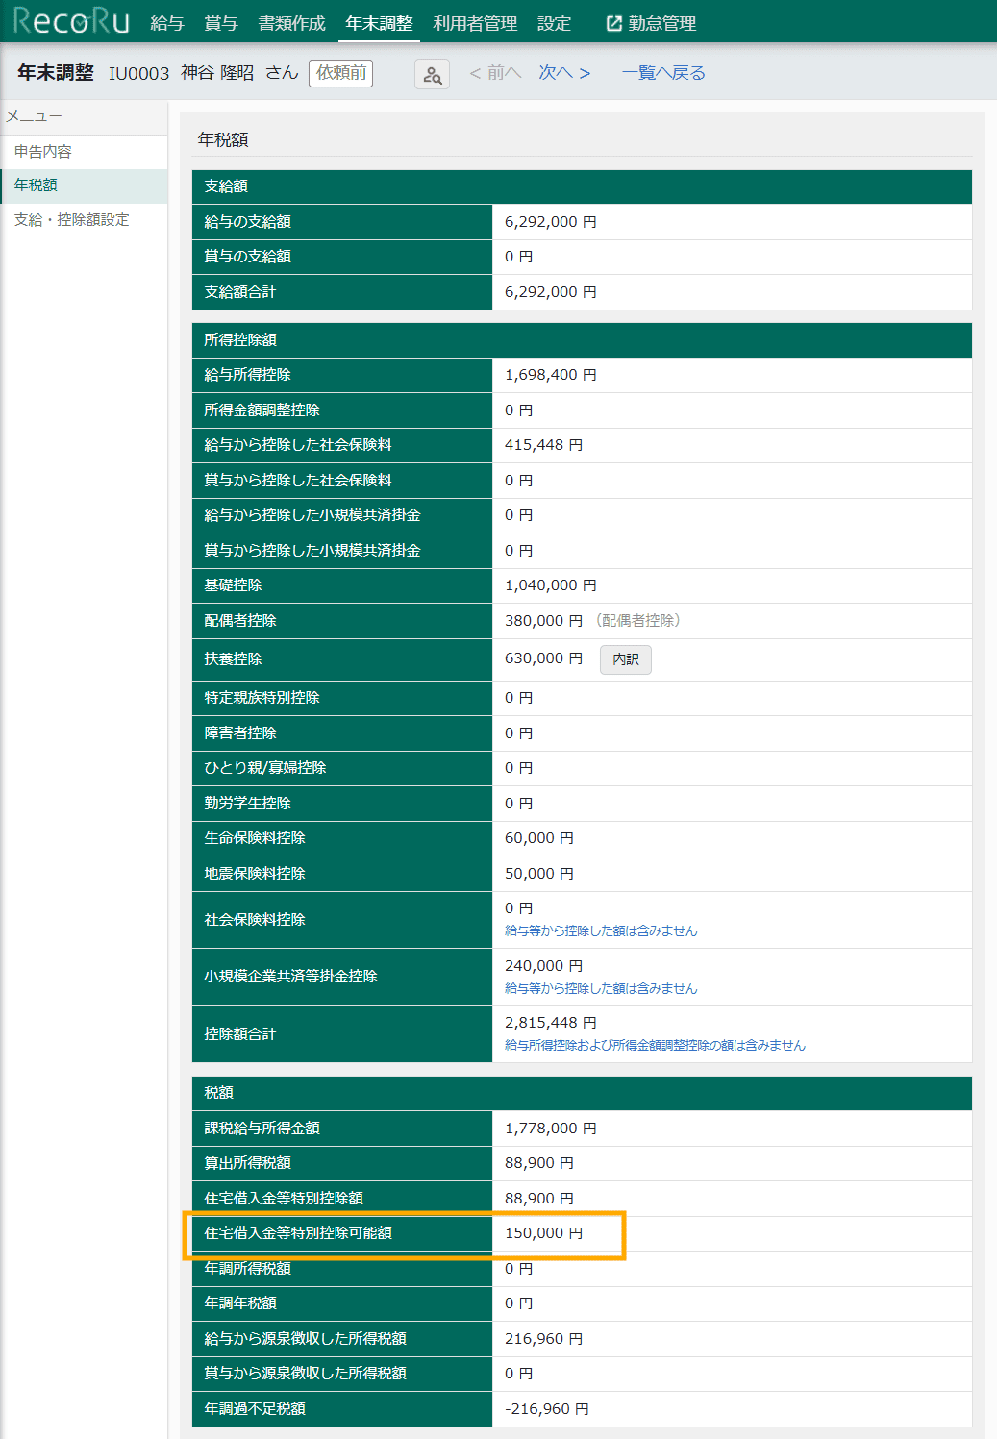Screen dimensions: 997x1439
Task: Click the 415,448 円 social insurance value
Action: [543, 445]
